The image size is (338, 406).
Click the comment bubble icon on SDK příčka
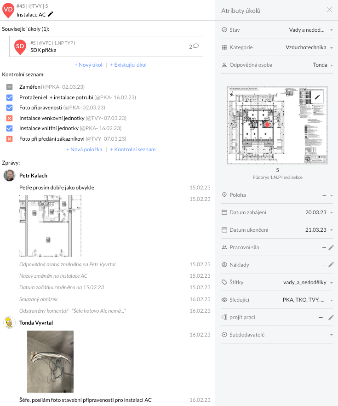pos(196,46)
